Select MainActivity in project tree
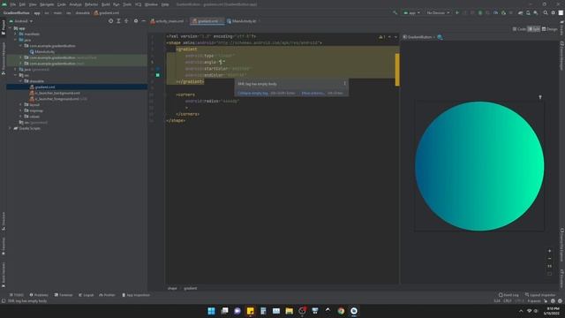Screen dimensions: 565x318 click(x=41, y=51)
